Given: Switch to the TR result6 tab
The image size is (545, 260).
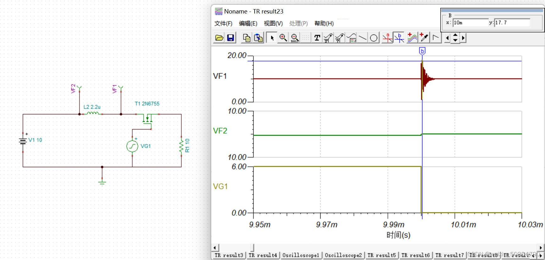Looking at the screenshot, I should (x=416, y=255).
